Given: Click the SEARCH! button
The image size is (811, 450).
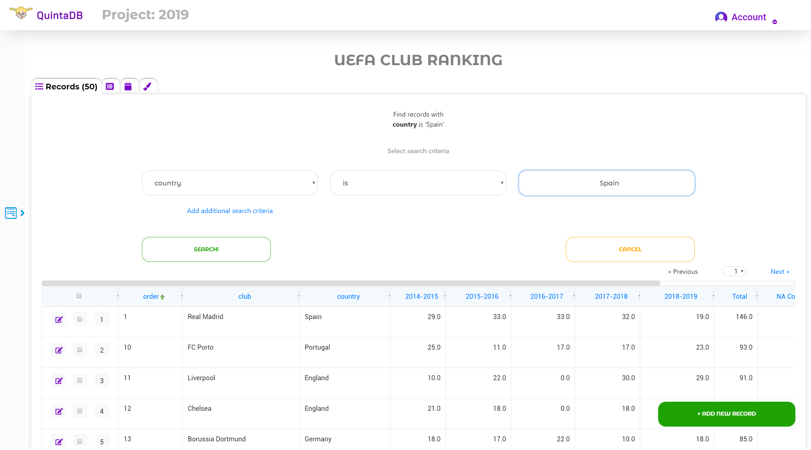Looking at the screenshot, I should click(x=206, y=249).
